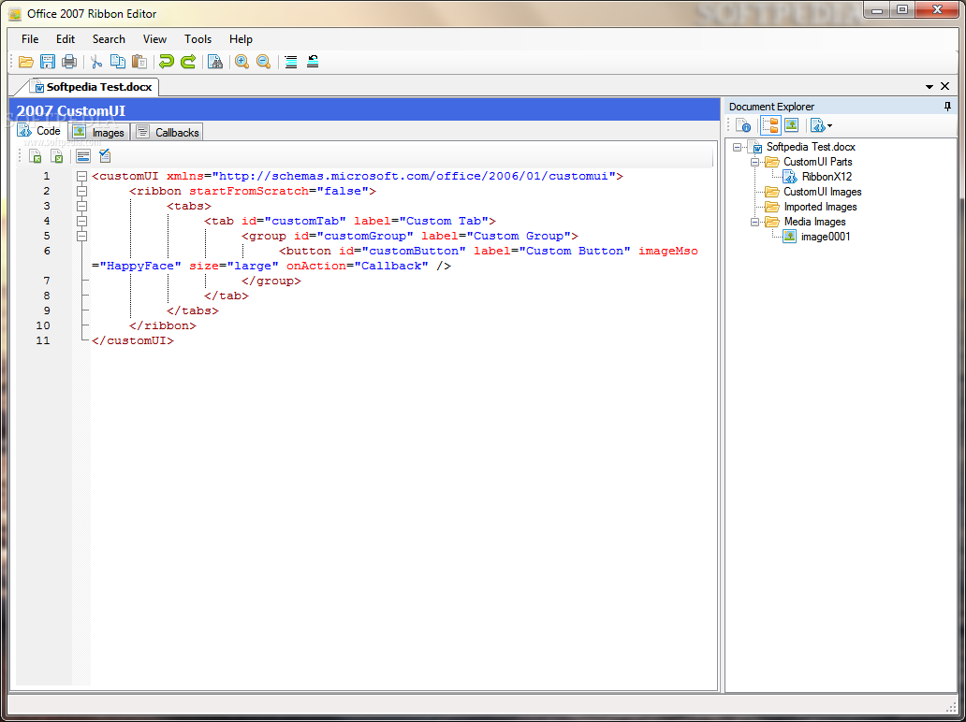Click the Find binoculars icon

[215, 62]
